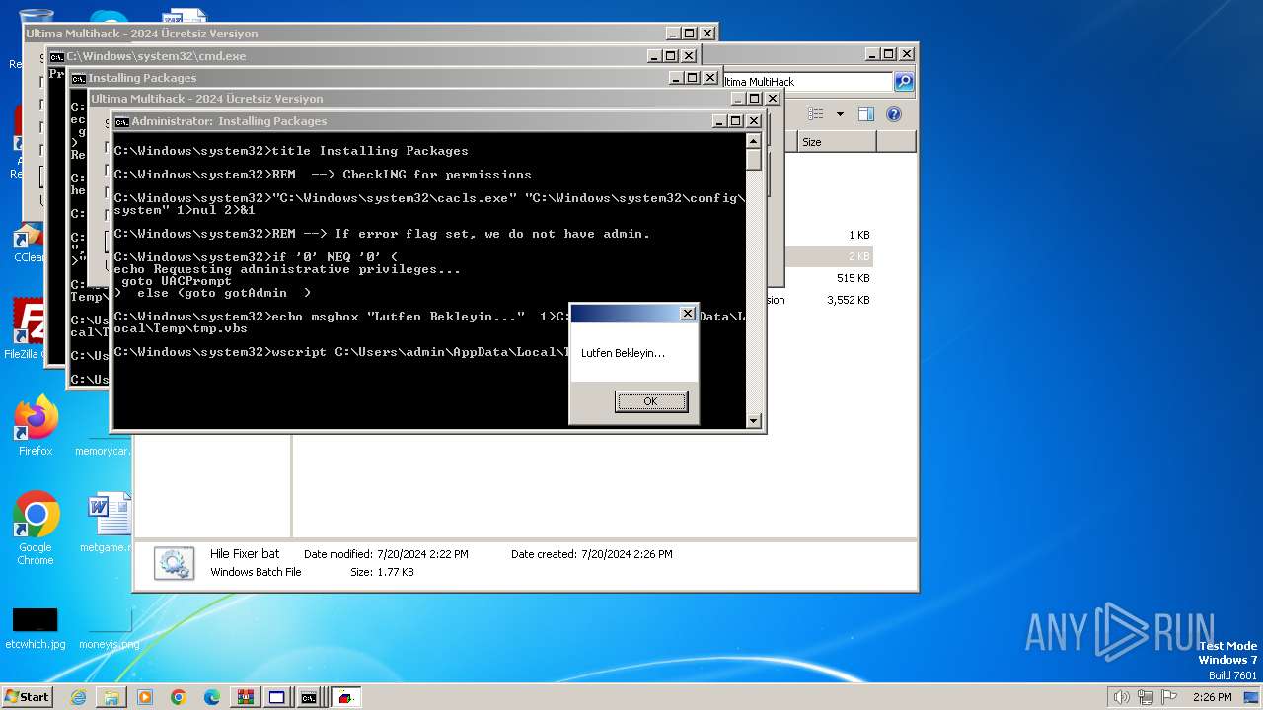Image resolution: width=1263 pixels, height=710 pixels.
Task: Click the Date created value in details pane
Action: point(627,554)
